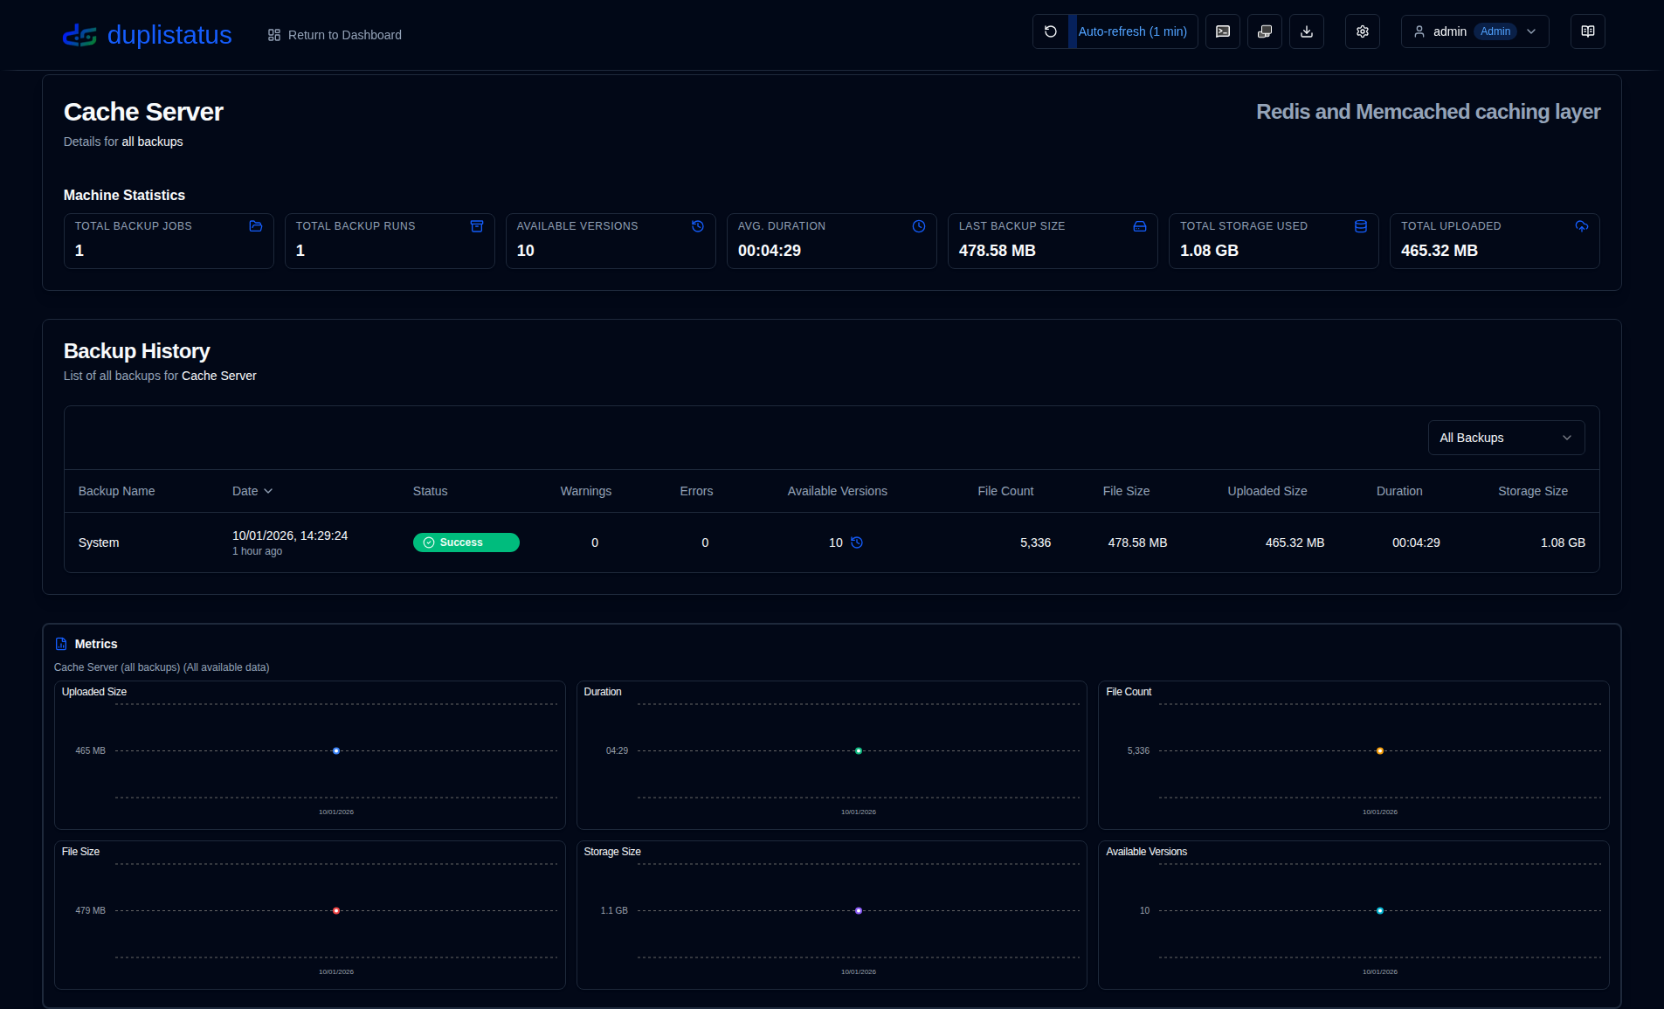Toggle Auto-refresh (1 min)

(x=1132, y=31)
